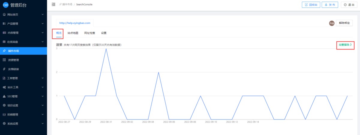Expand the 站长工具 menu chevron
This screenshot has height=135, width=360.
[x=43, y=87]
